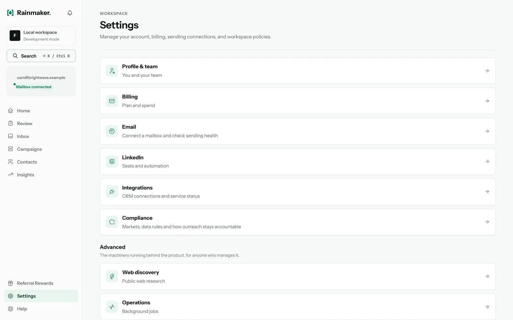Viewport: 513px width, 320px height.
Task: Click the Inbox tray icon in sidebar
Action: (11, 136)
